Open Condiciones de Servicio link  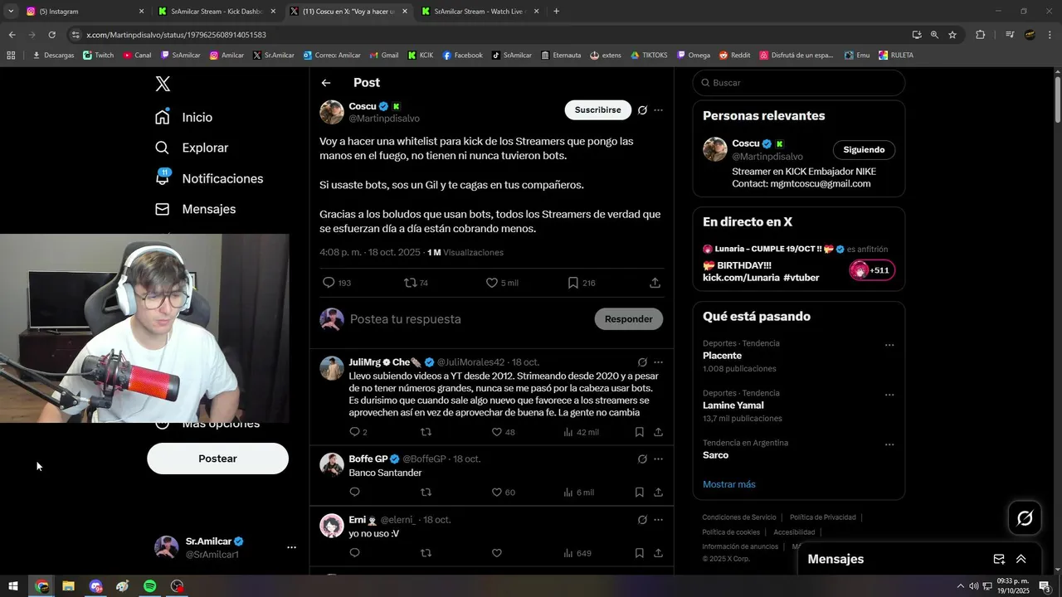tap(739, 517)
